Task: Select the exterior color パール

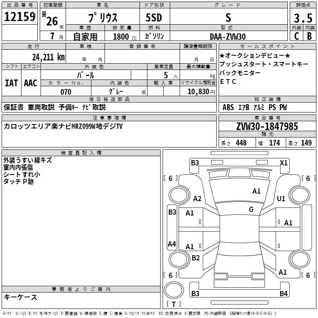Action: (x=85, y=75)
